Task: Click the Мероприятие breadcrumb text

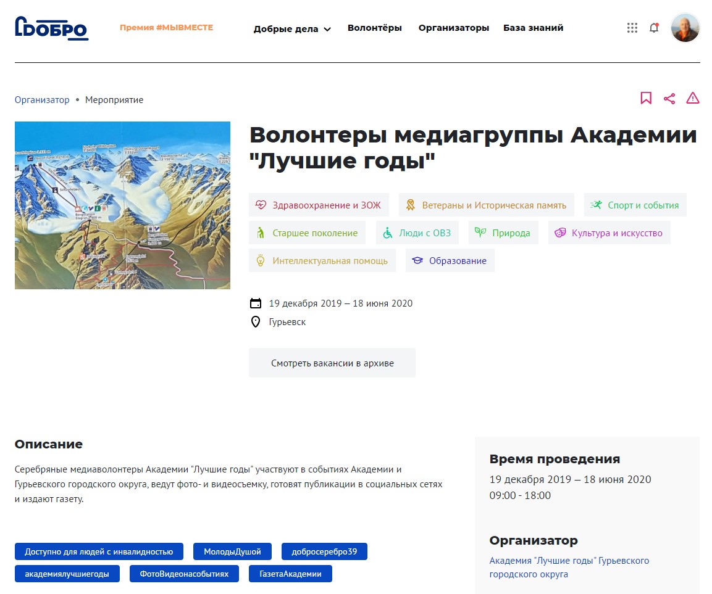Action: click(114, 100)
